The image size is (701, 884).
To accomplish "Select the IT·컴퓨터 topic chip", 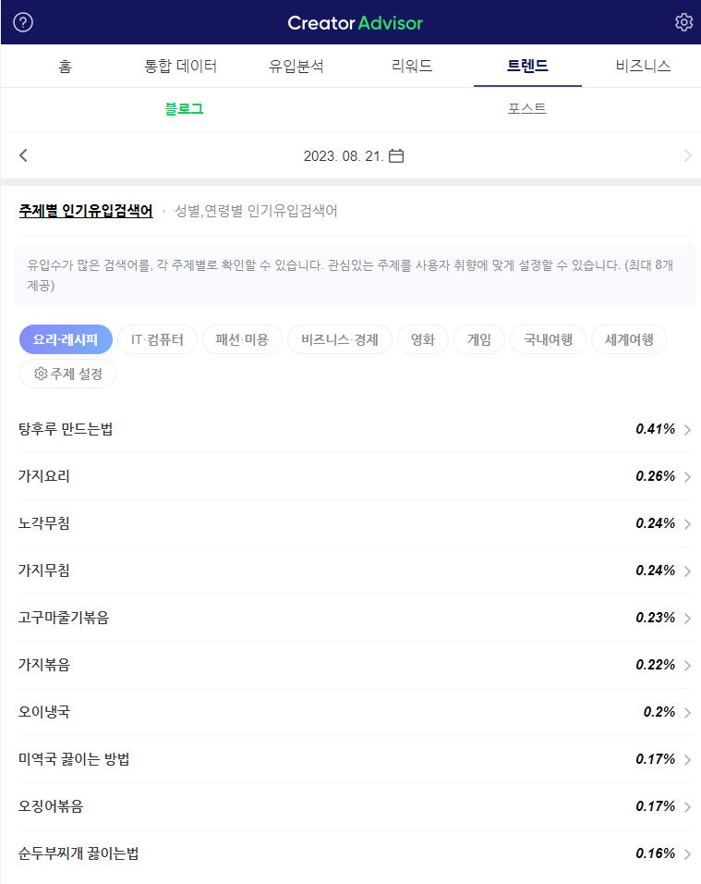I will tap(157, 339).
